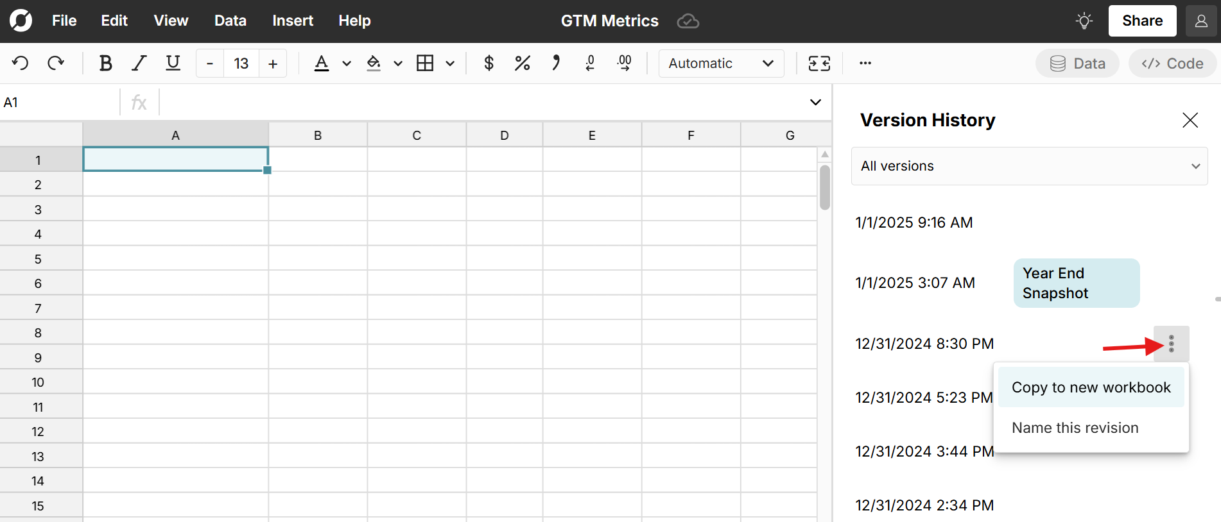1221x522 pixels.
Task: Open the text color swatch
Action: point(322,63)
